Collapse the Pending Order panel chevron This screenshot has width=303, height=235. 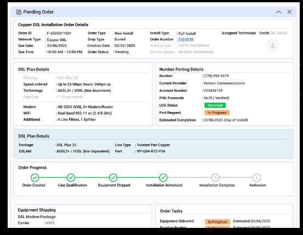point(278,12)
